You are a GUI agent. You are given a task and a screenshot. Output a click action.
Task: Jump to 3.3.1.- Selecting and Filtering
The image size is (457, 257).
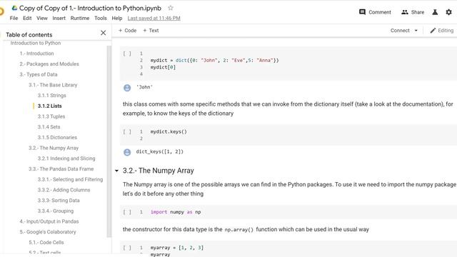tap(70, 179)
